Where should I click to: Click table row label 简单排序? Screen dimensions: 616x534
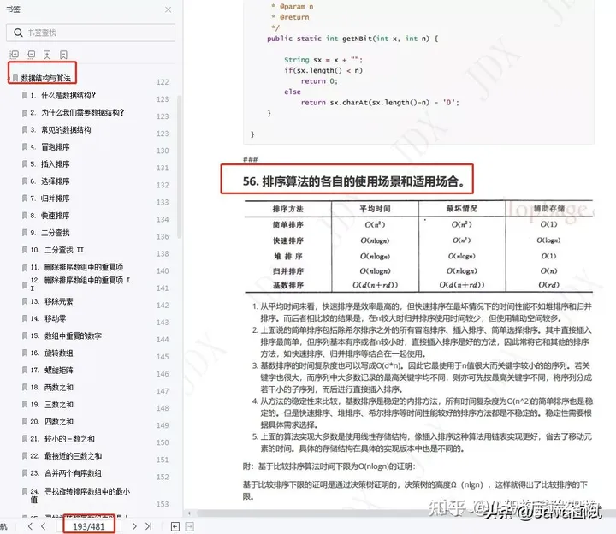pyautogui.click(x=288, y=225)
